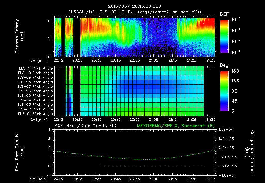Click the GMT(min) label under the spectrogram
Image resolution: width=265 pixels, height=183 pixels.
(39, 60)
